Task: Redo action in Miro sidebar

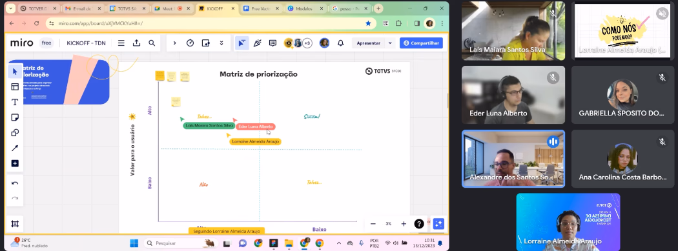Action: coord(15,198)
